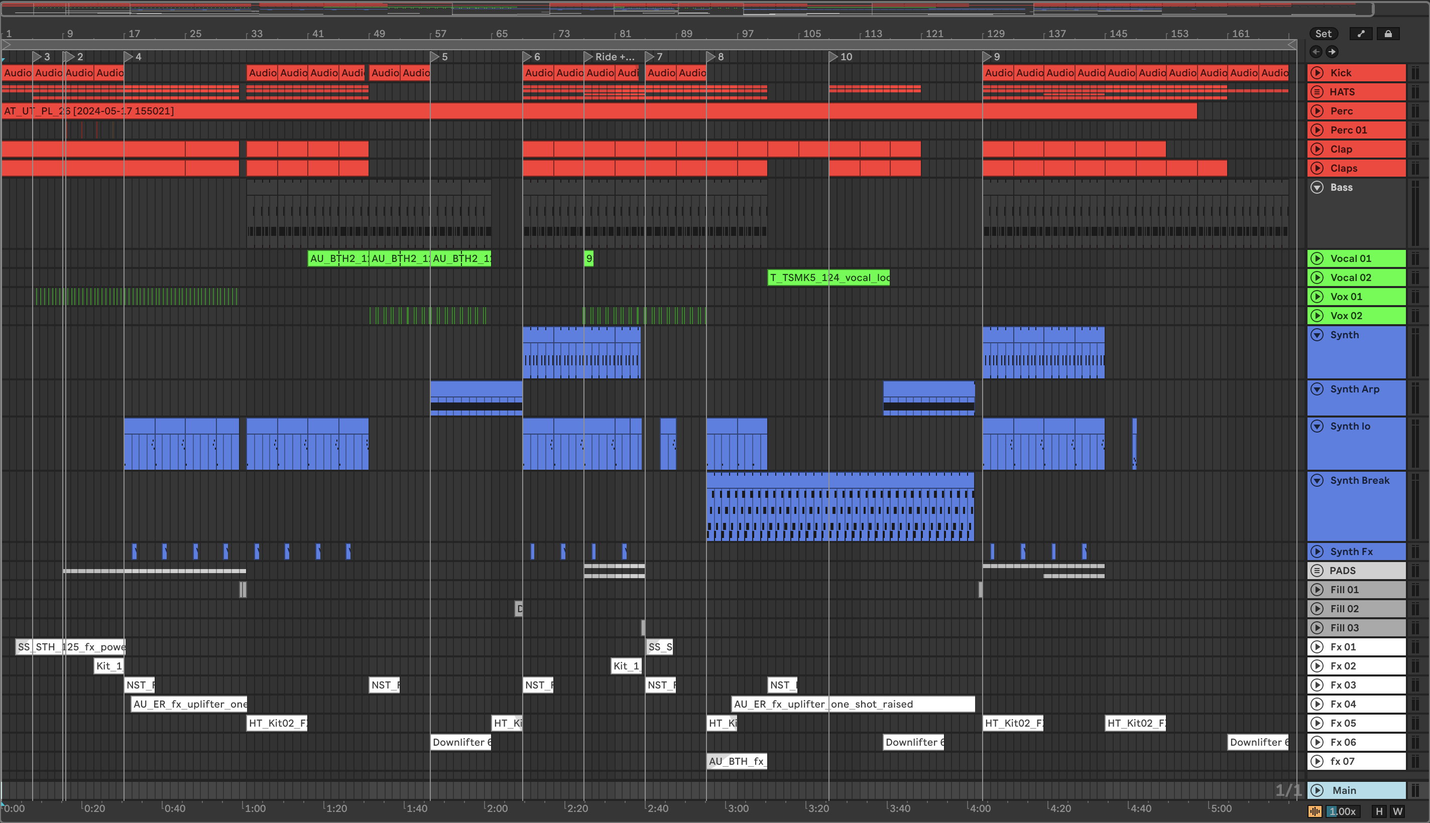Click the round arrow icon on Fill 02
The image size is (1430, 823).
pos(1317,609)
